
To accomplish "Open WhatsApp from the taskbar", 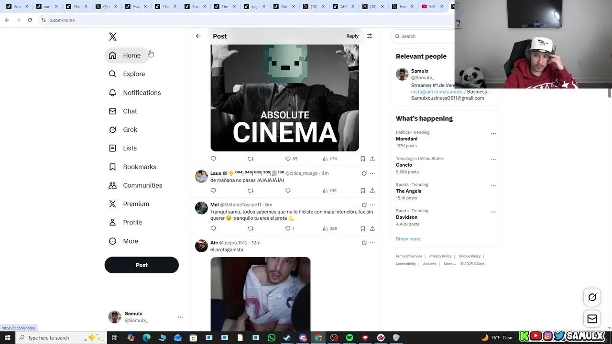I will coord(272,338).
